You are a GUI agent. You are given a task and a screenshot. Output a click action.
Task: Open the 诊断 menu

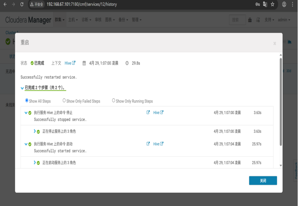(x=87, y=20)
